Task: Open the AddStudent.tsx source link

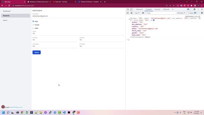Action: point(193,16)
